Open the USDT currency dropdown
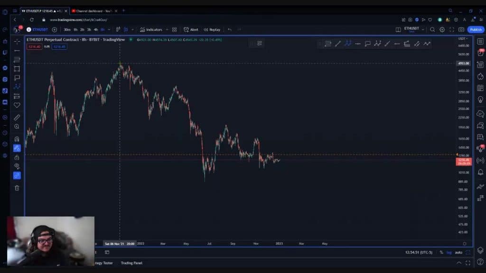This screenshot has height=273, width=486. point(463,38)
